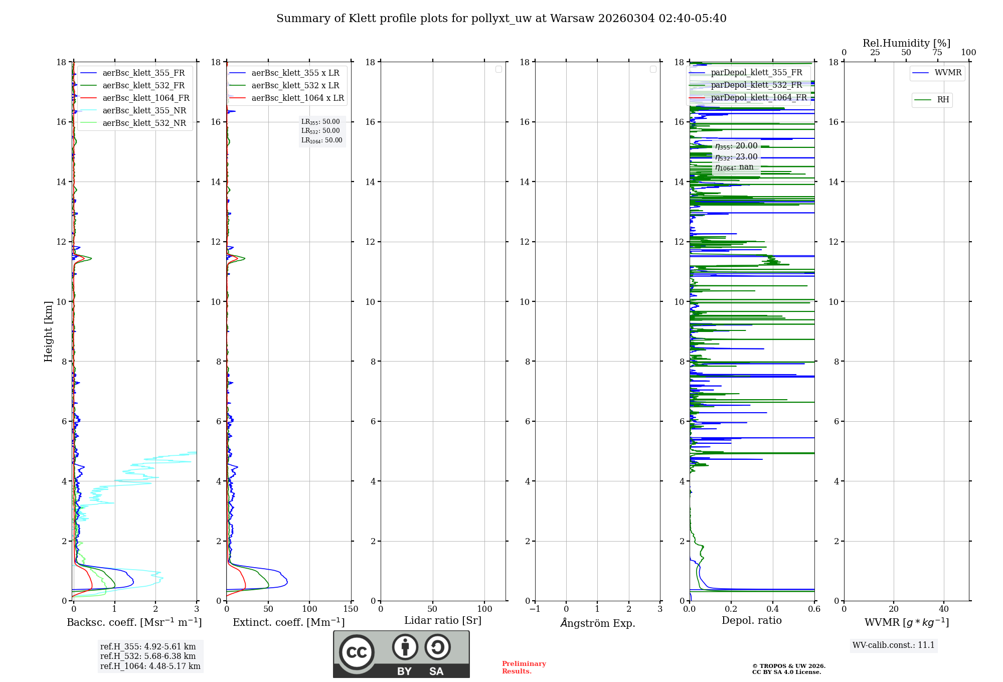Viewport: 1003px width, 682px height.
Task: Click the WV-calib.const. value label
Action: click(893, 645)
